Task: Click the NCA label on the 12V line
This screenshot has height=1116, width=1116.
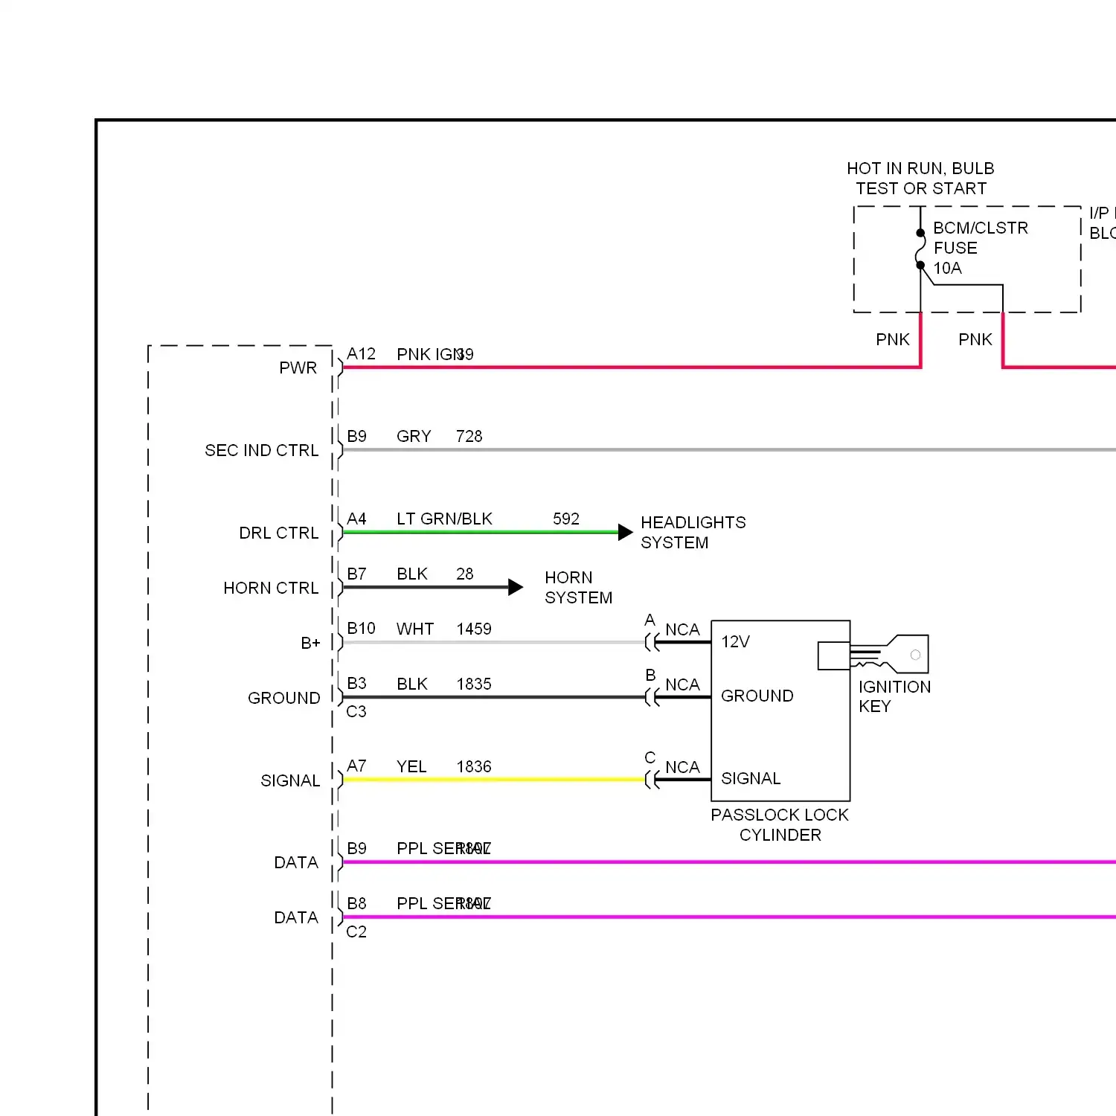Action: (x=682, y=629)
